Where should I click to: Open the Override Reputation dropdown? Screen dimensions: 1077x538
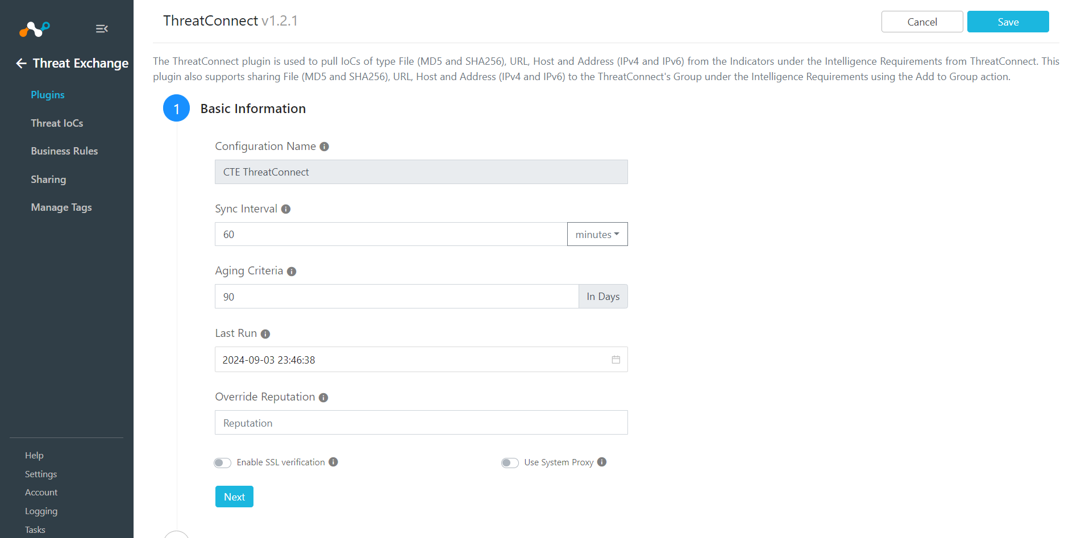[x=421, y=423]
